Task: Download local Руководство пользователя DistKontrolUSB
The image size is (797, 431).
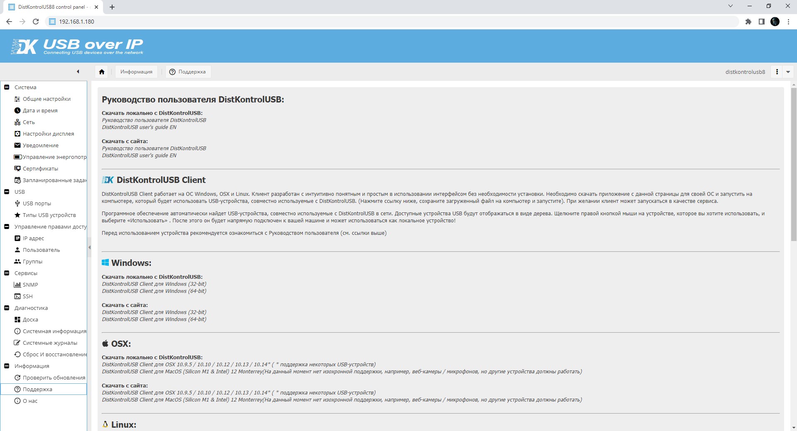Action: point(154,120)
